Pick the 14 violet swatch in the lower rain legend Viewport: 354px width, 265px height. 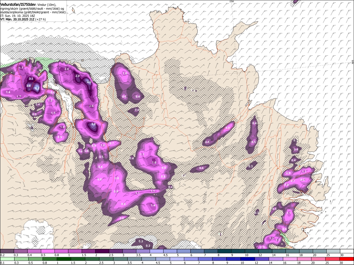tap(276, 259)
